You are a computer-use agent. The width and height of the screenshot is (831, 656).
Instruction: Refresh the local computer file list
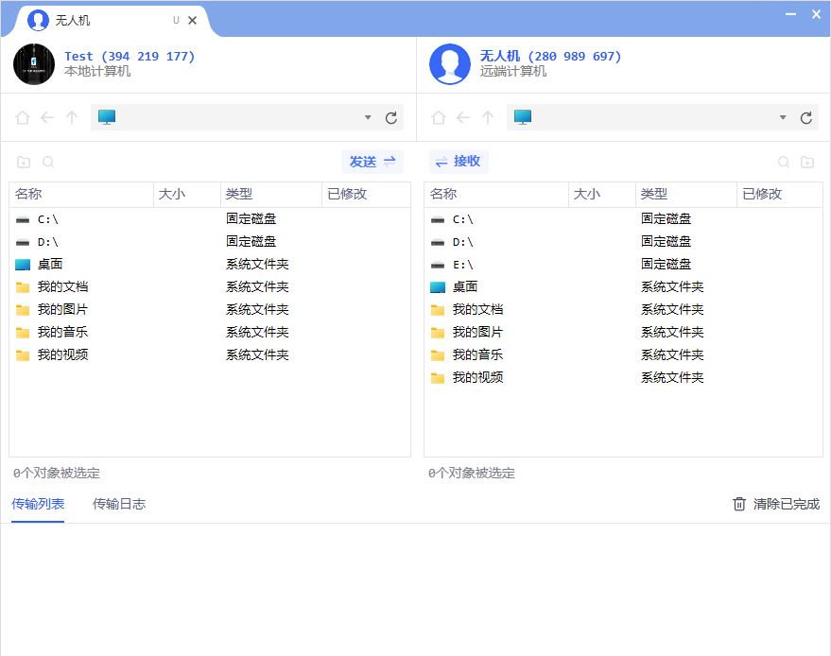tap(391, 117)
